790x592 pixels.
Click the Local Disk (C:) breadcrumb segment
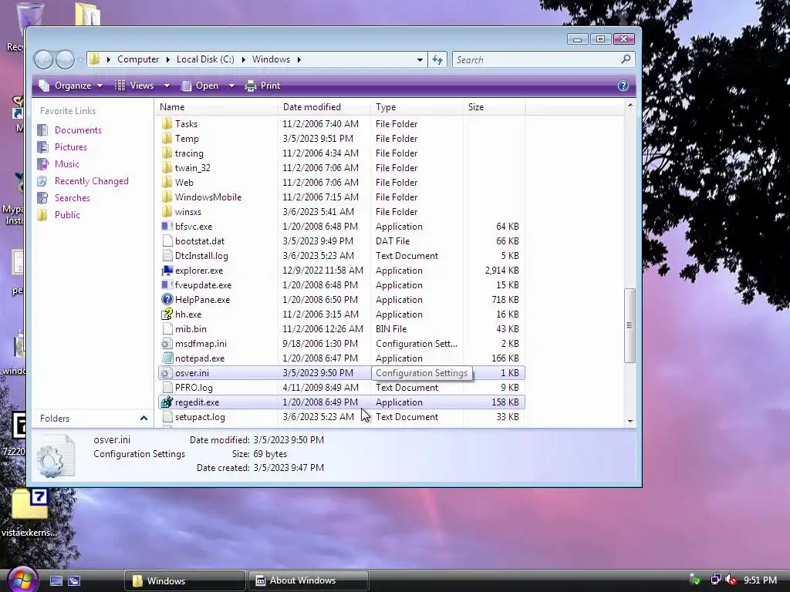point(205,59)
